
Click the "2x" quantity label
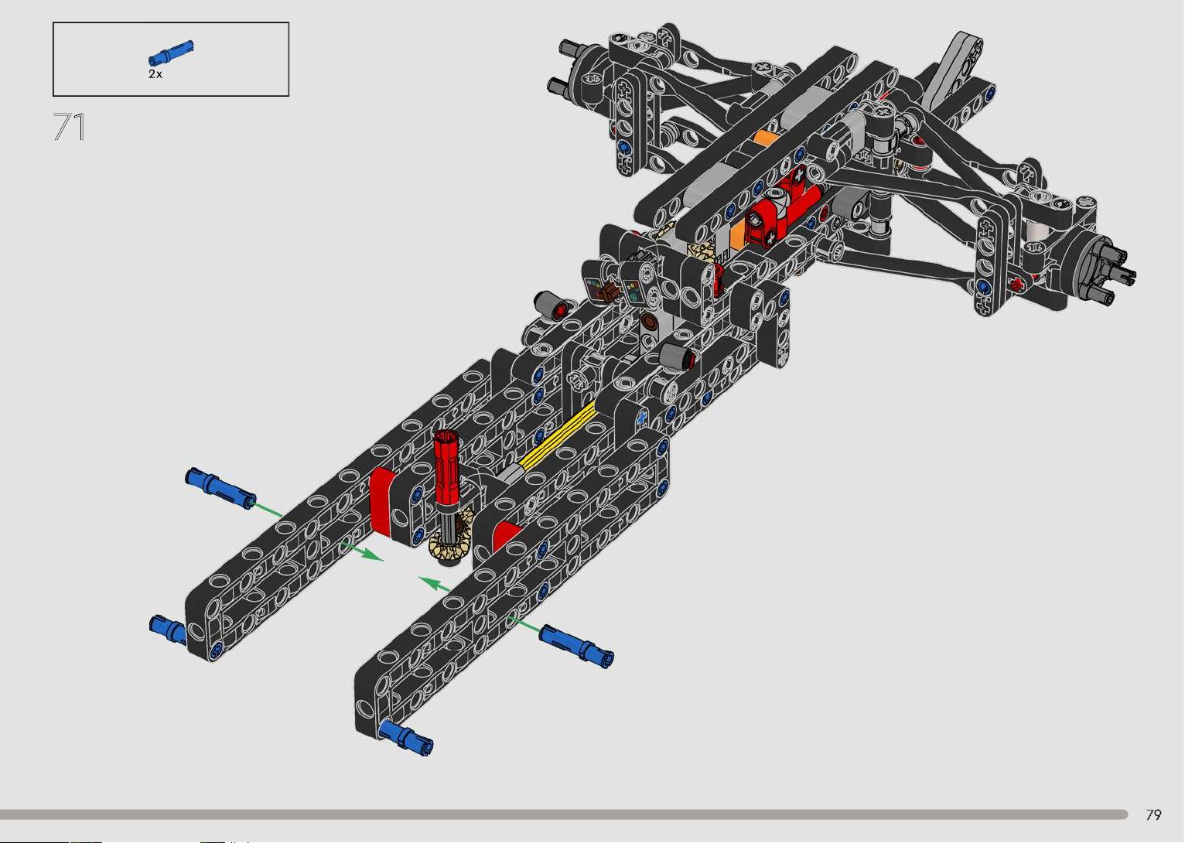[155, 74]
